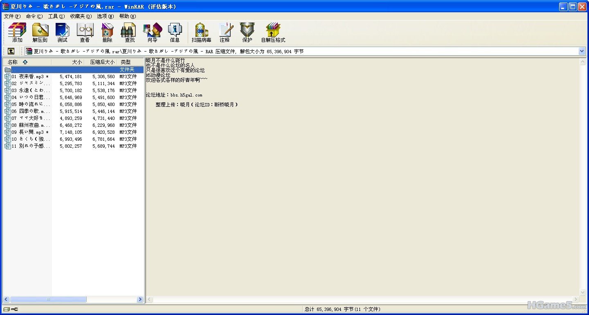Screen dimensions: 589x315
Task: Click the 保护 (Protect) toolbar icon
Action: 247,33
